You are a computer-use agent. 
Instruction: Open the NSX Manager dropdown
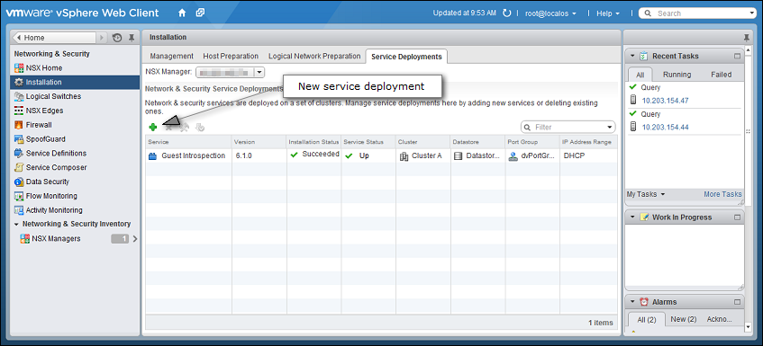pos(259,73)
